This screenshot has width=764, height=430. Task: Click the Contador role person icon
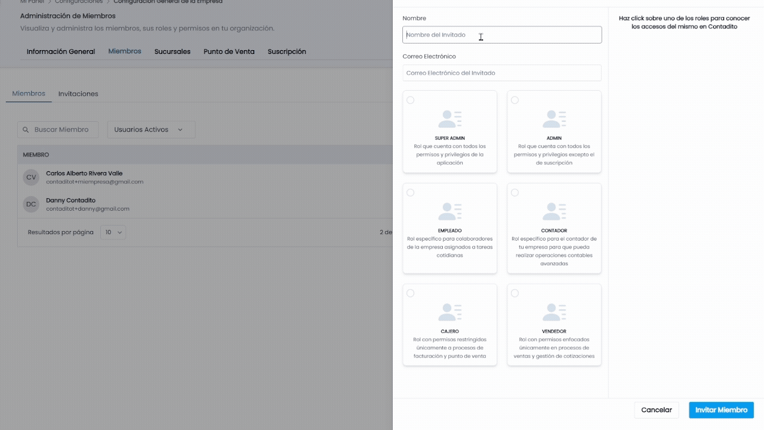tap(554, 211)
